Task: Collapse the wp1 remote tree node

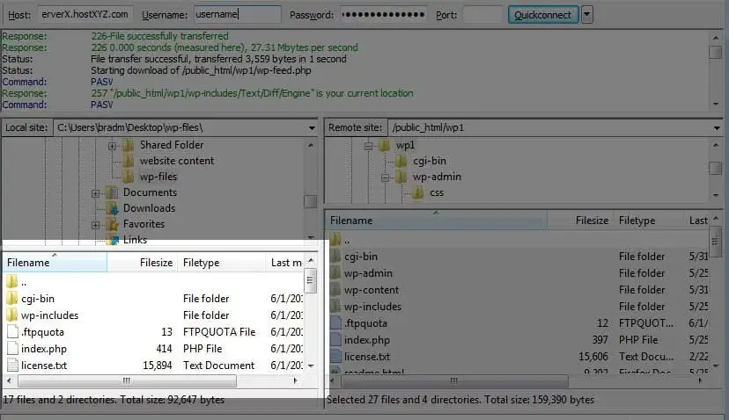Action: pos(368,146)
